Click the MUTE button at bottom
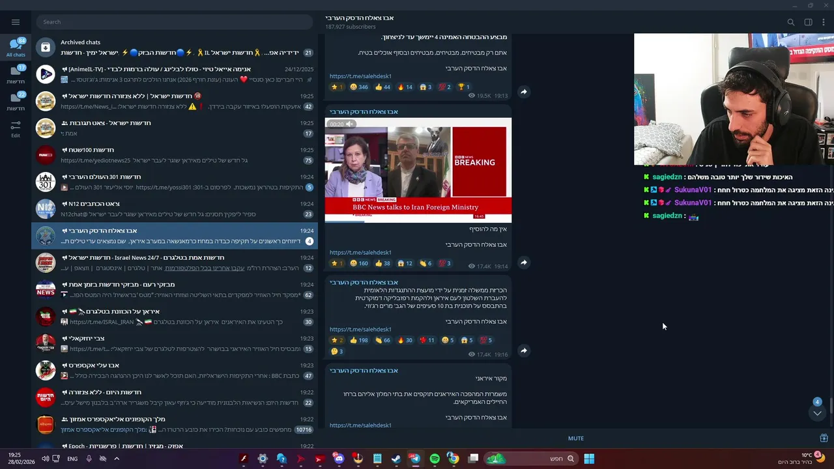 [576, 438]
